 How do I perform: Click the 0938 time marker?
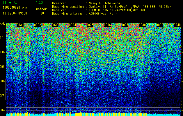142,25
